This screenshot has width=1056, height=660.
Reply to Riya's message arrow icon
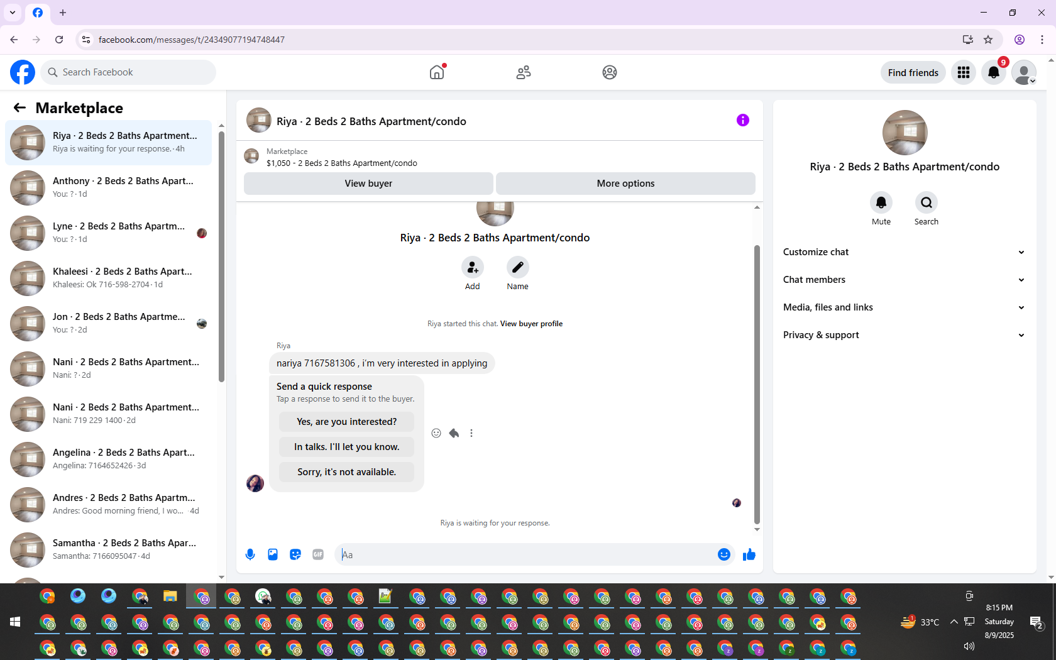point(454,433)
